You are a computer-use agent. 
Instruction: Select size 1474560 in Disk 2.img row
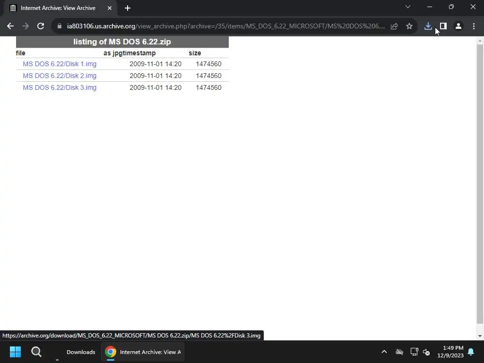[x=208, y=76]
